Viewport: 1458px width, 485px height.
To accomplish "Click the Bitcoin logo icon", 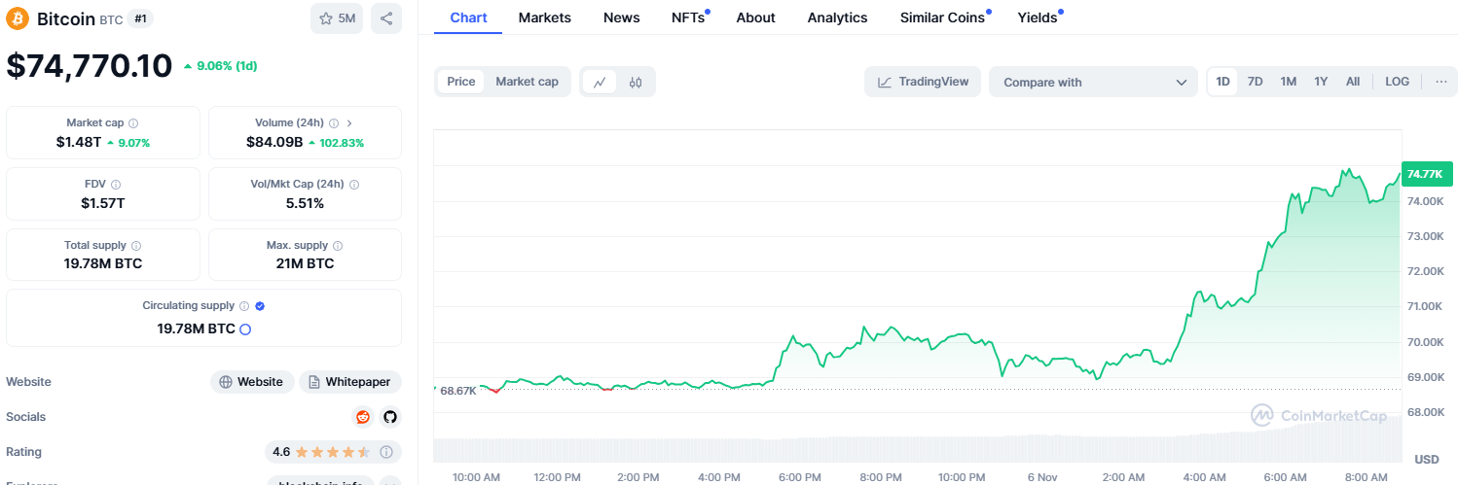I will [x=18, y=18].
